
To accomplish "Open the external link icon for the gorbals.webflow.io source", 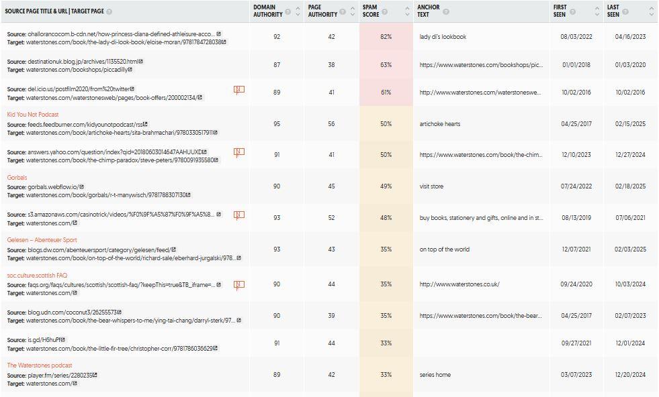I will pyautogui.click(x=81, y=186).
